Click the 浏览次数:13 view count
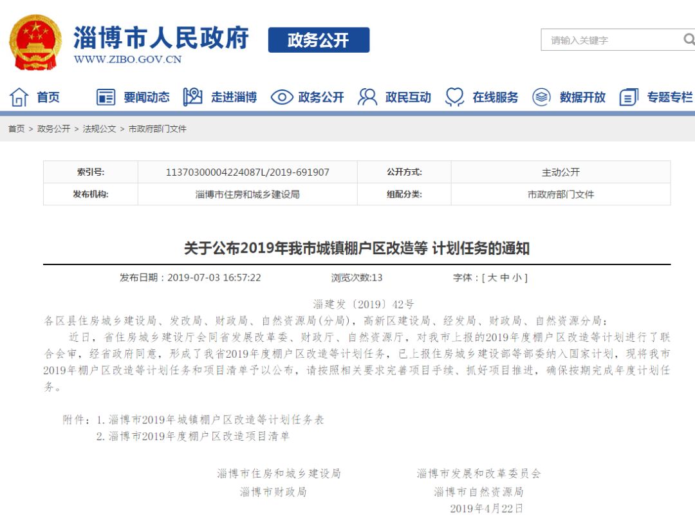 coord(357,277)
